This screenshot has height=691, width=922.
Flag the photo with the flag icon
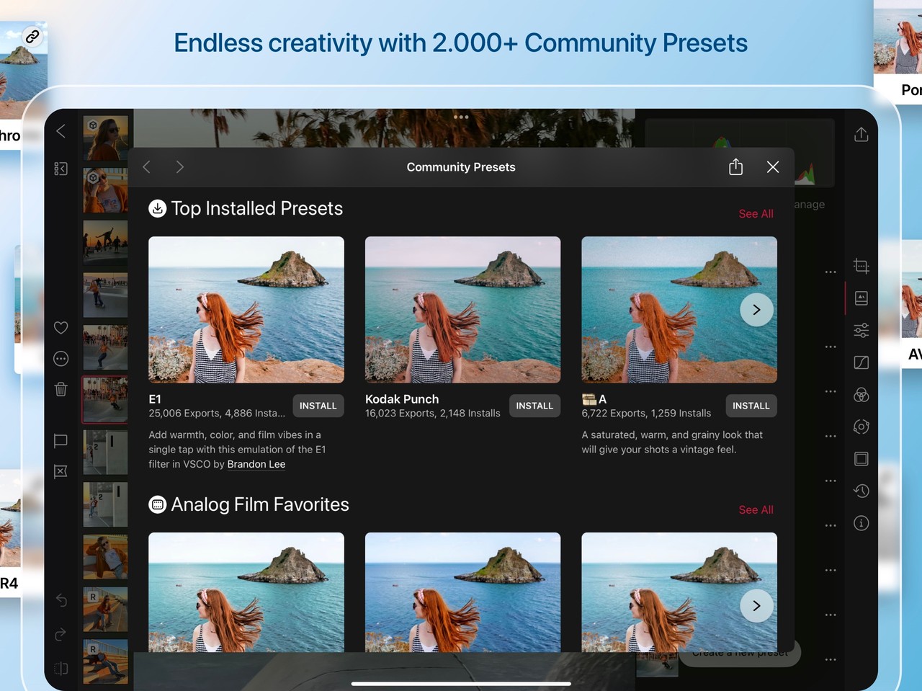[61, 441]
